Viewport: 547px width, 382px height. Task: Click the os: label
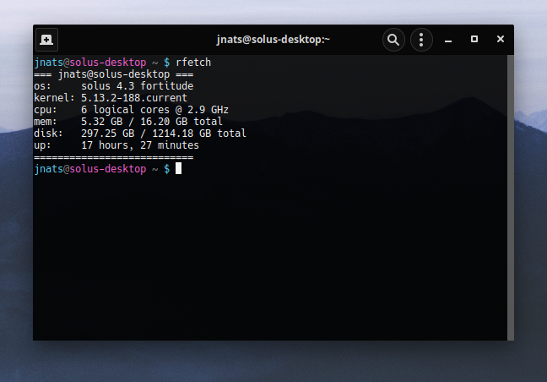[x=42, y=86]
